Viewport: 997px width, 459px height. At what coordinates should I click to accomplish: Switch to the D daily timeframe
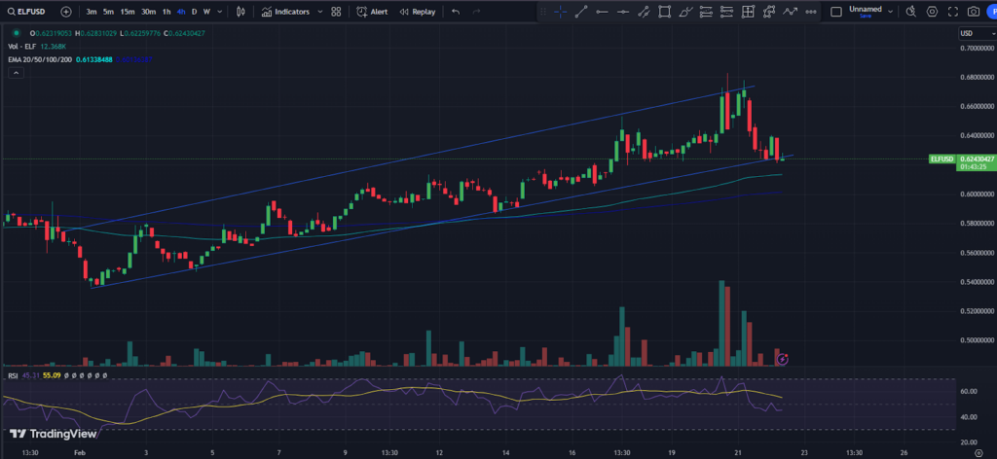(195, 12)
